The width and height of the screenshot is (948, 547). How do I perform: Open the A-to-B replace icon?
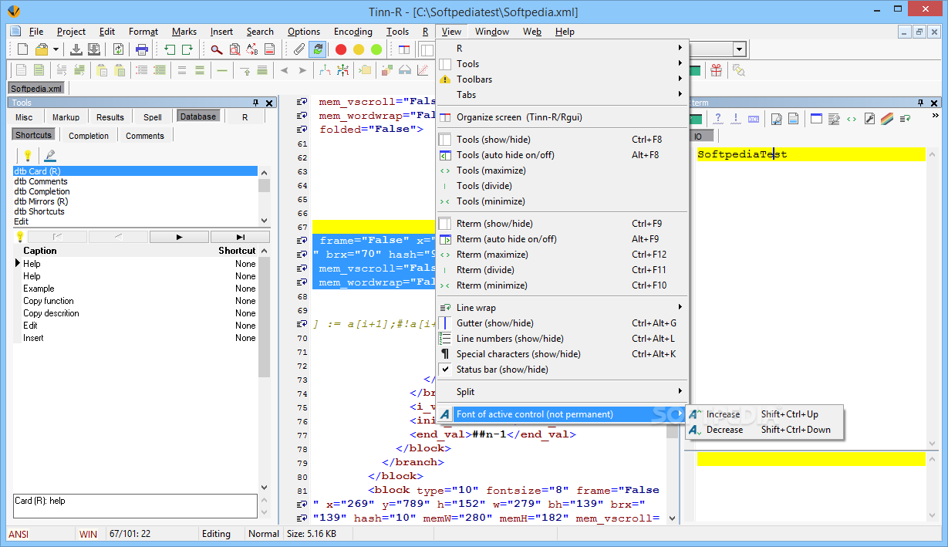tap(252, 49)
